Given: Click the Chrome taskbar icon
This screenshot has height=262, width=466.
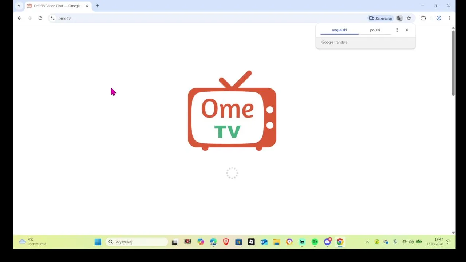Looking at the screenshot, I should (x=340, y=242).
